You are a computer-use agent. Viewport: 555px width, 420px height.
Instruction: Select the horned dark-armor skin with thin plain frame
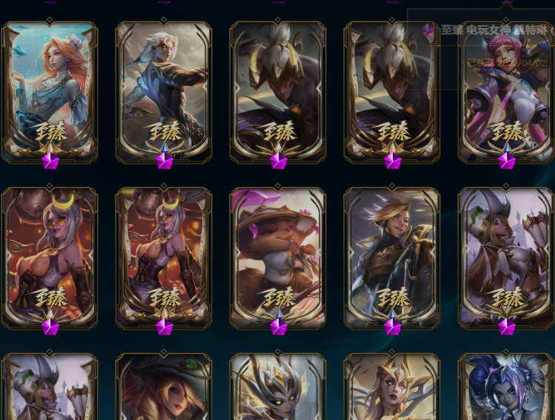click(277, 91)
